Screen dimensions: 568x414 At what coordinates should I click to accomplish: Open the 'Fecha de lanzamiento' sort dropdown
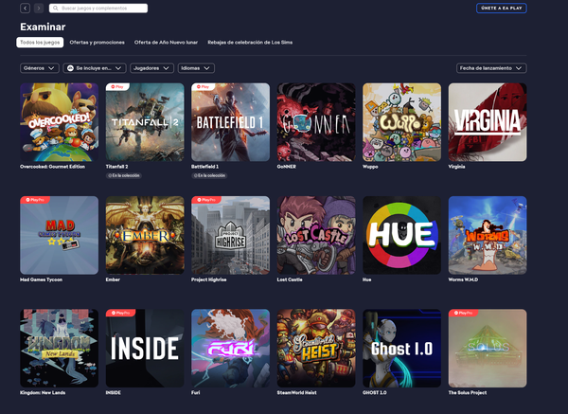coord(490,68)
